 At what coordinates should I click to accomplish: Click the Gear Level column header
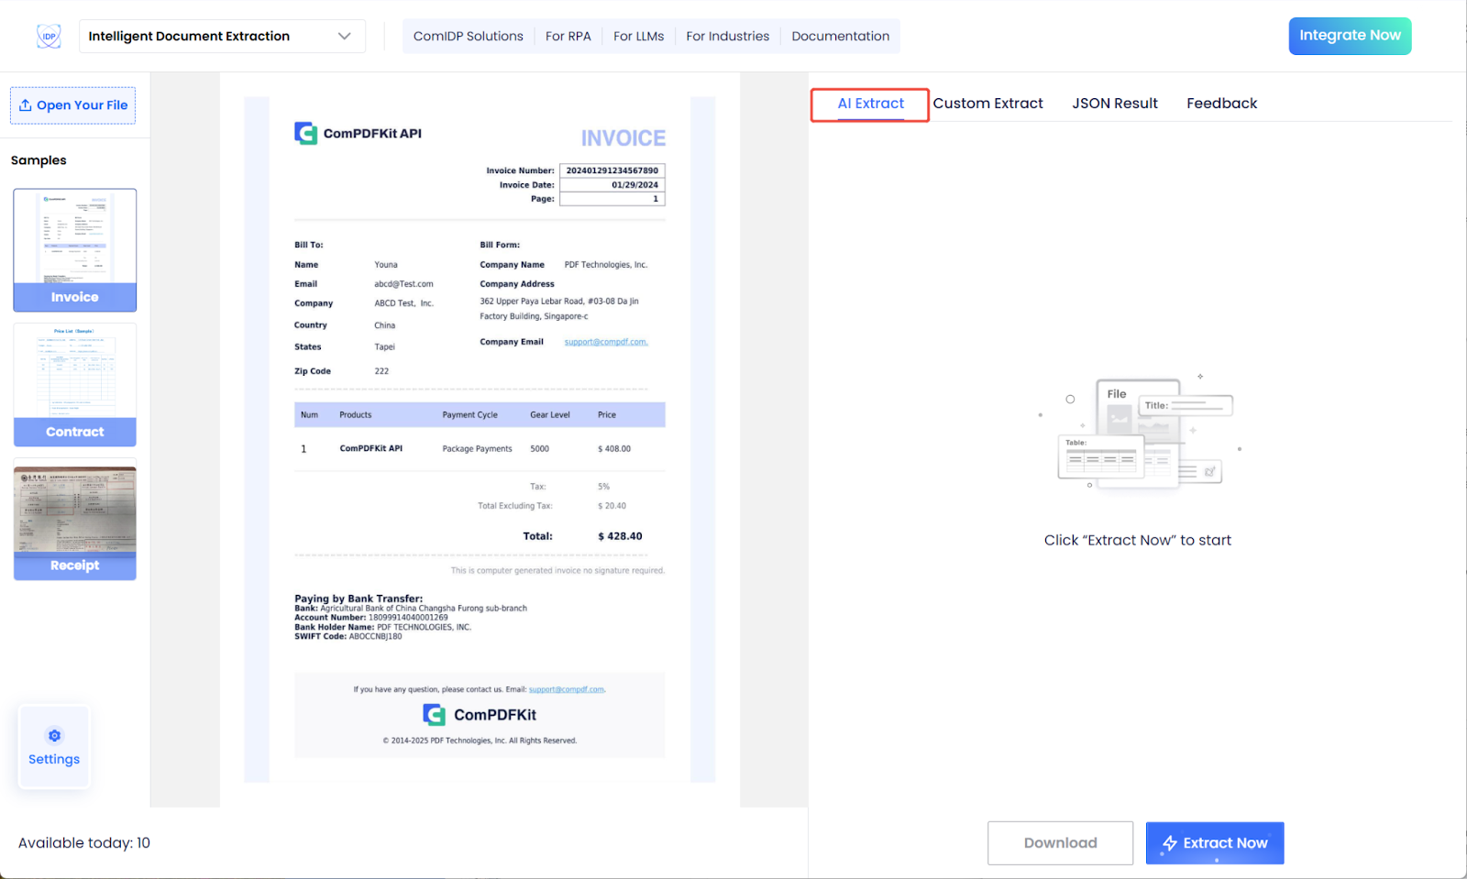click(550, 415)
